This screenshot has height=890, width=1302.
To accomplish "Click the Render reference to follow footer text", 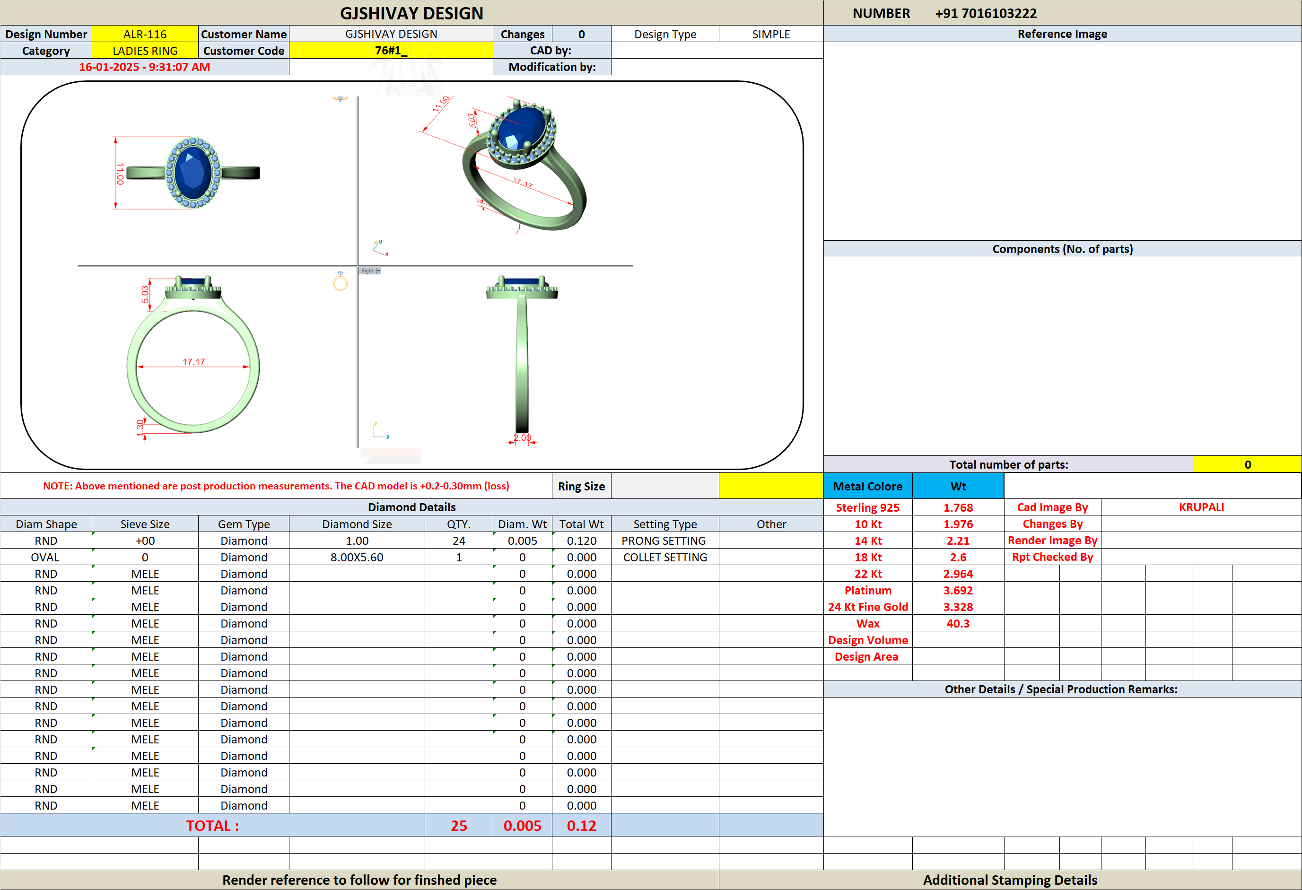I will pyautogui.click(x=359, y=879).
